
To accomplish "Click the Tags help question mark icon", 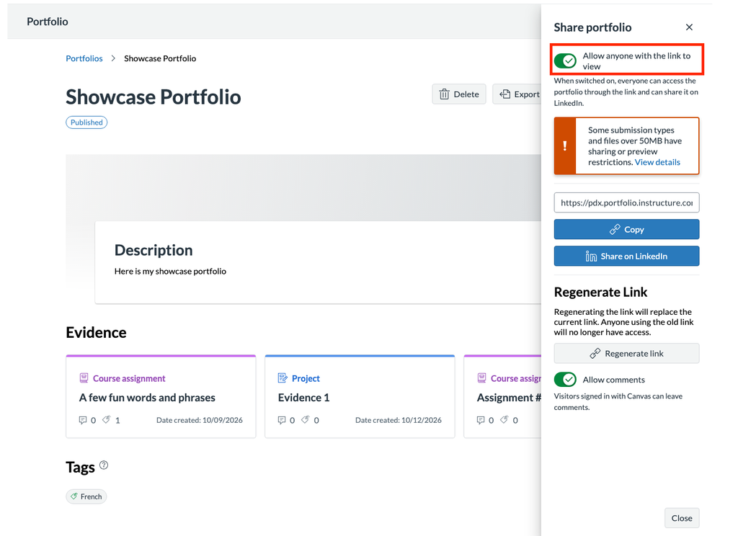I will coord(104,465).
